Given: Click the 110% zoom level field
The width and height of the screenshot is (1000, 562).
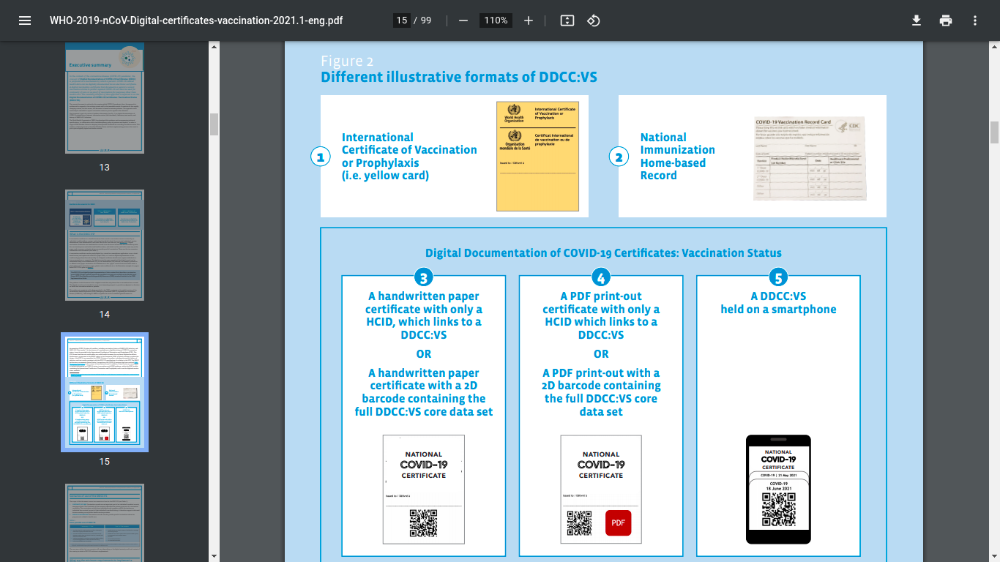Looking at the screenshot, I should pos(496,20).
